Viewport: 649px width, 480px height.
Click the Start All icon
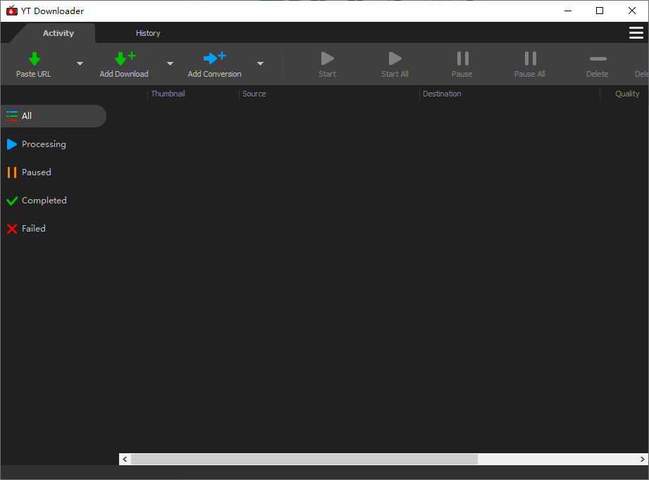tap(394, 58)
